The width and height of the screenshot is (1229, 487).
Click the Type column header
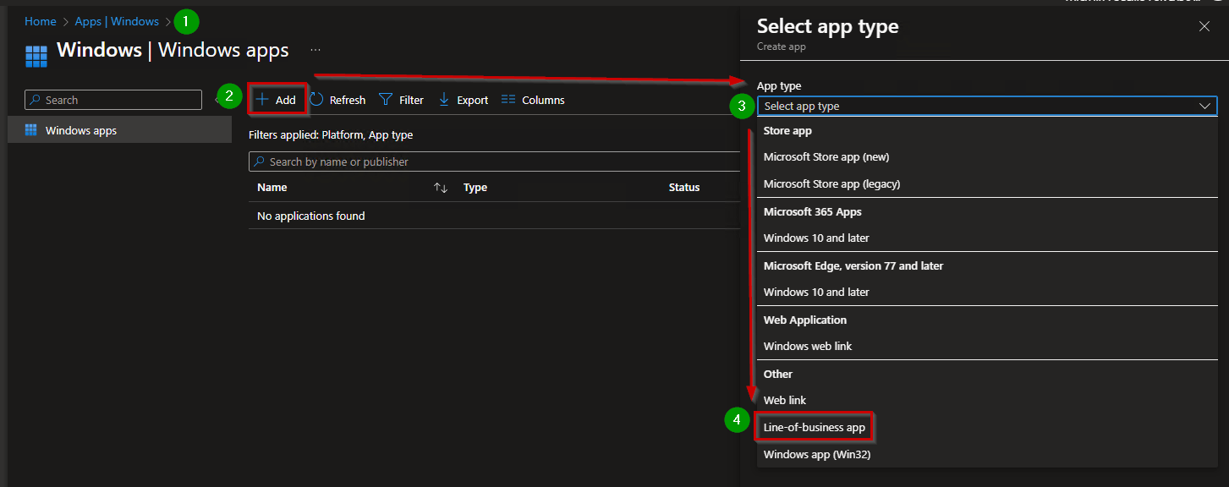[475, 187]
